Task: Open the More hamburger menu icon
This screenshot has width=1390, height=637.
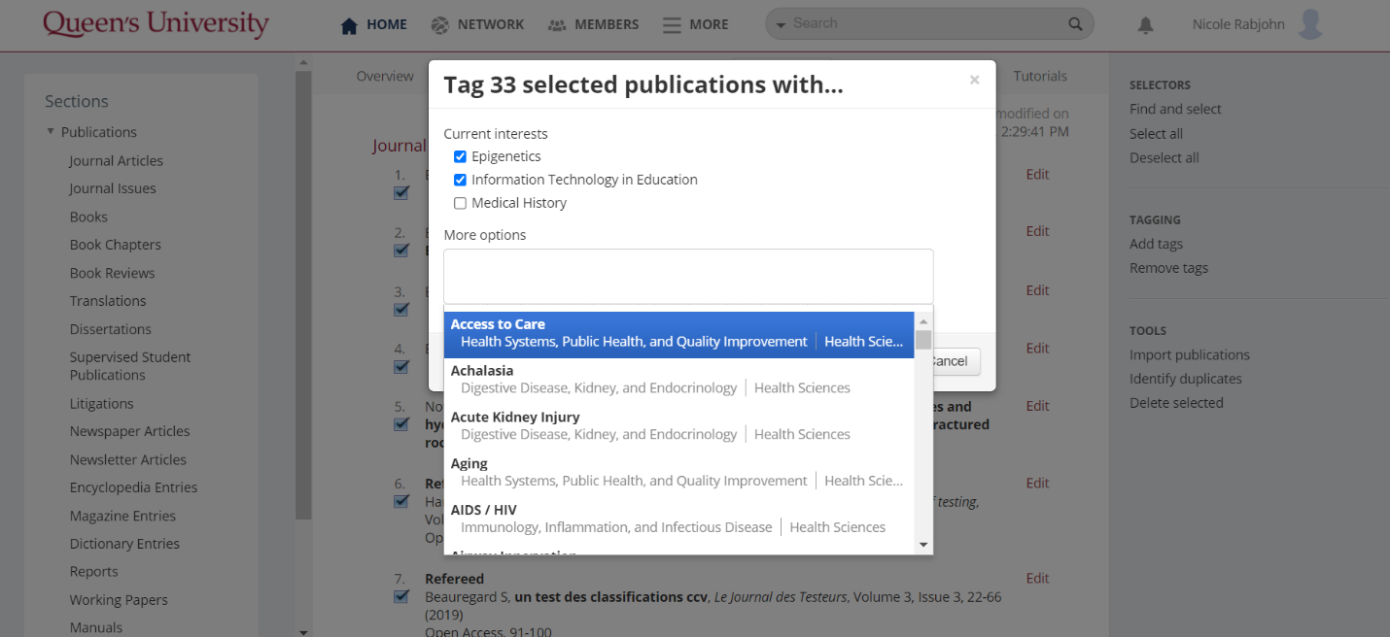Action: 672,25
